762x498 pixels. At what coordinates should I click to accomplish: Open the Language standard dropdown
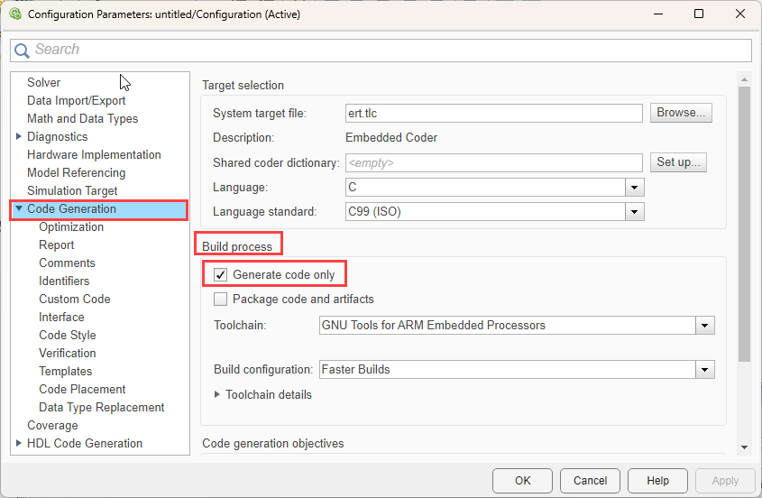click(x=635, y=212)
